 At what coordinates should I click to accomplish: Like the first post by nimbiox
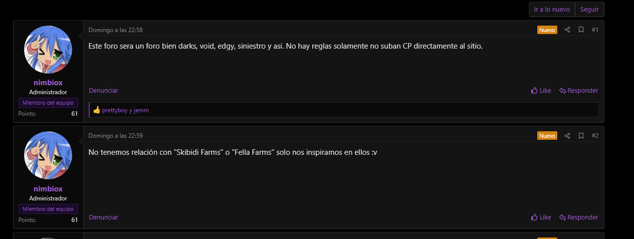(541, 91)
